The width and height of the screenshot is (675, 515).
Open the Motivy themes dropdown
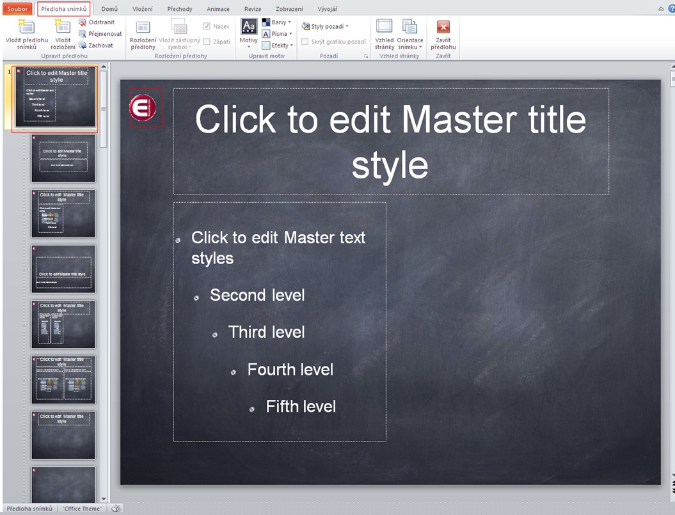tap(248, 33)
